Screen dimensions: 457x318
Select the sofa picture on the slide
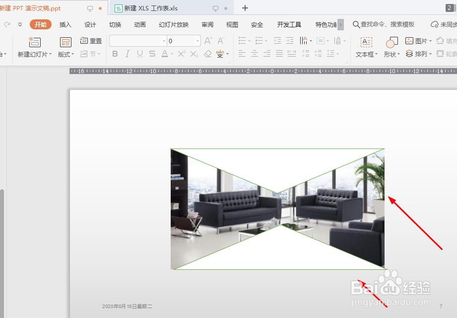[x=277, y=209]
